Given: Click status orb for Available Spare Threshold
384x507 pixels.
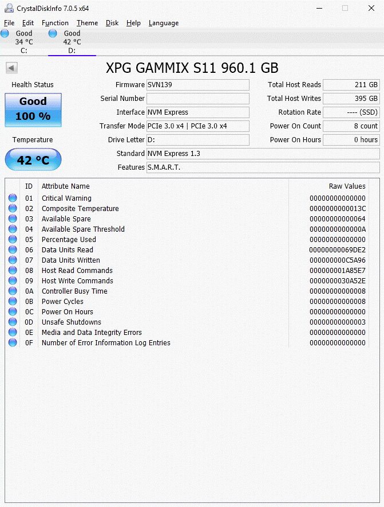Looking at the screenshot, I should pos(13,229).
